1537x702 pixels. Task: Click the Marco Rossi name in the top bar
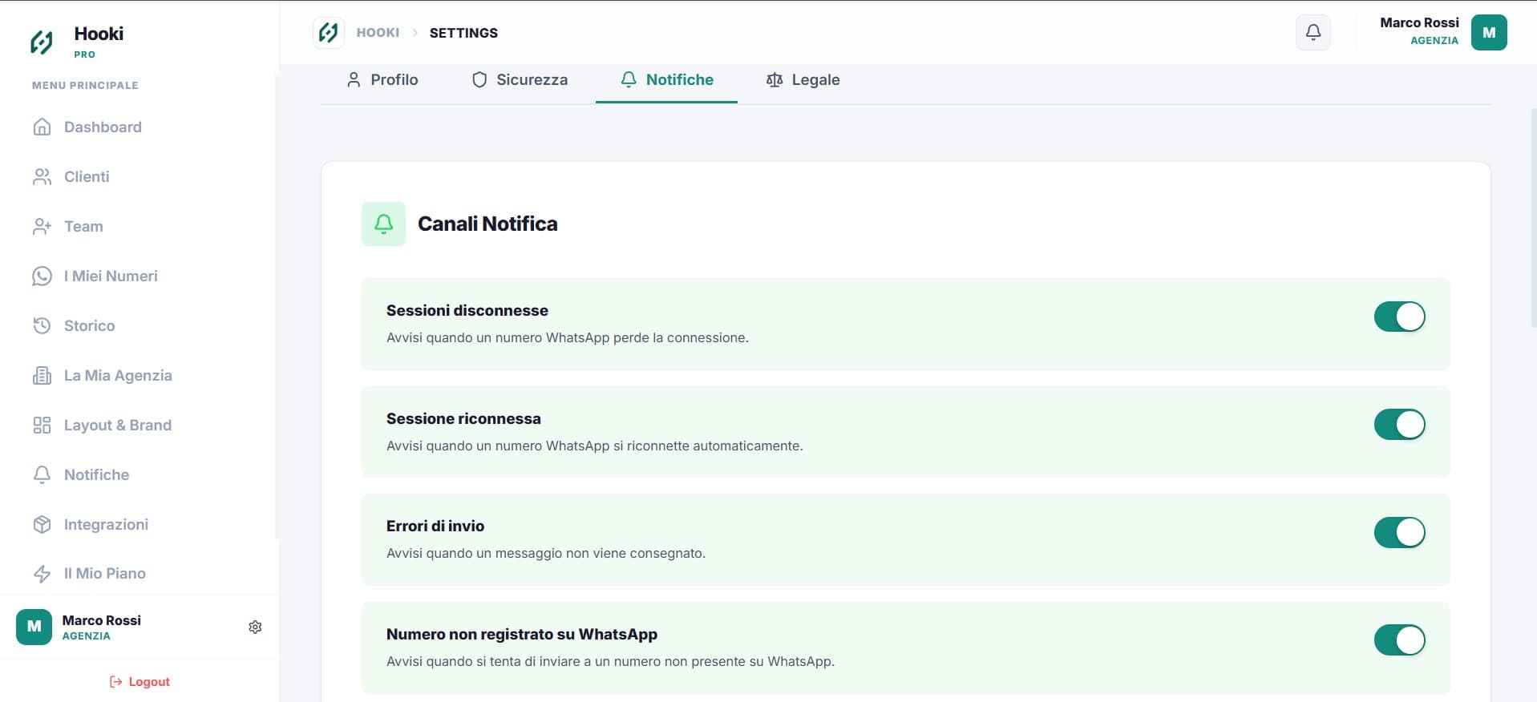1419,22
